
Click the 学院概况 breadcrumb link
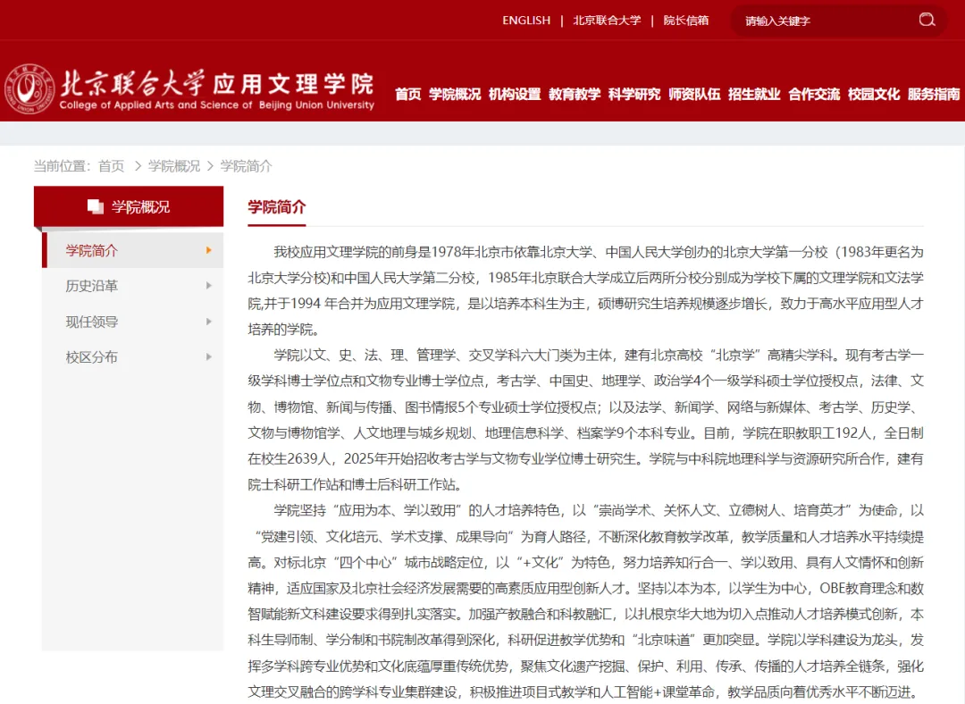click(x=174, y=166)
